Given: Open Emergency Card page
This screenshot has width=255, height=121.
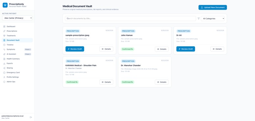Looking at the screenshot, I should pos(17,72).
